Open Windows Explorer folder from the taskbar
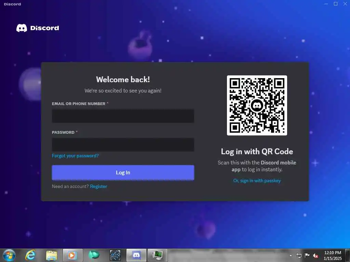This screenshot has width=350, height=262. 52,255
